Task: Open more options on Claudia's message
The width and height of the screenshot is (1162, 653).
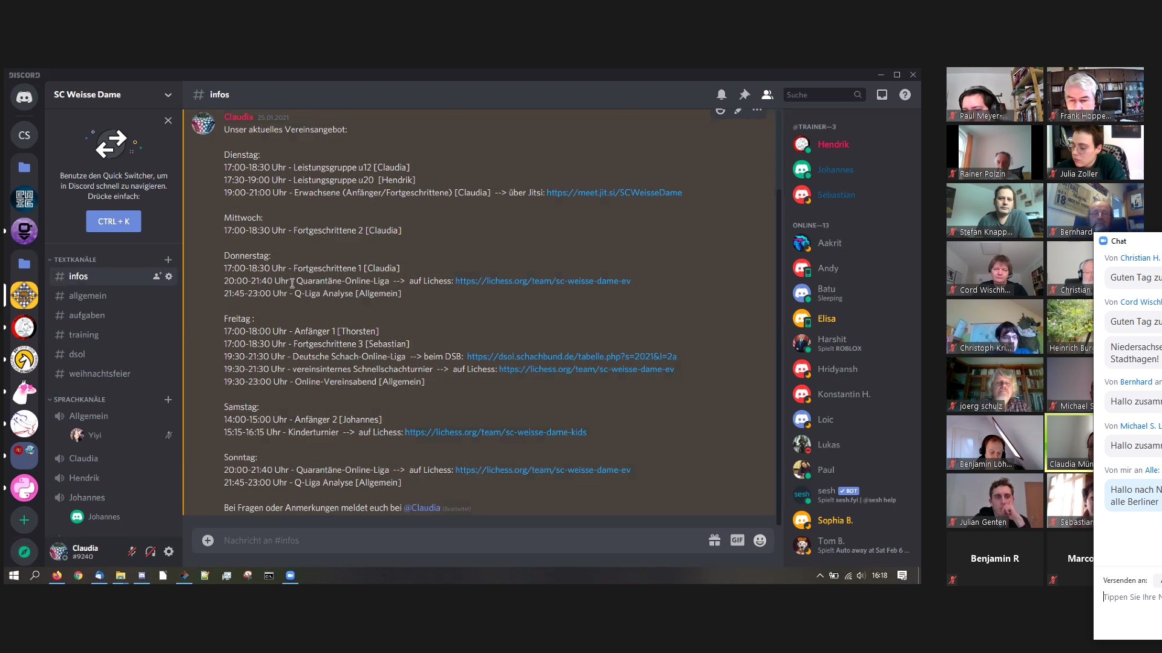Action: pos(757,110)
